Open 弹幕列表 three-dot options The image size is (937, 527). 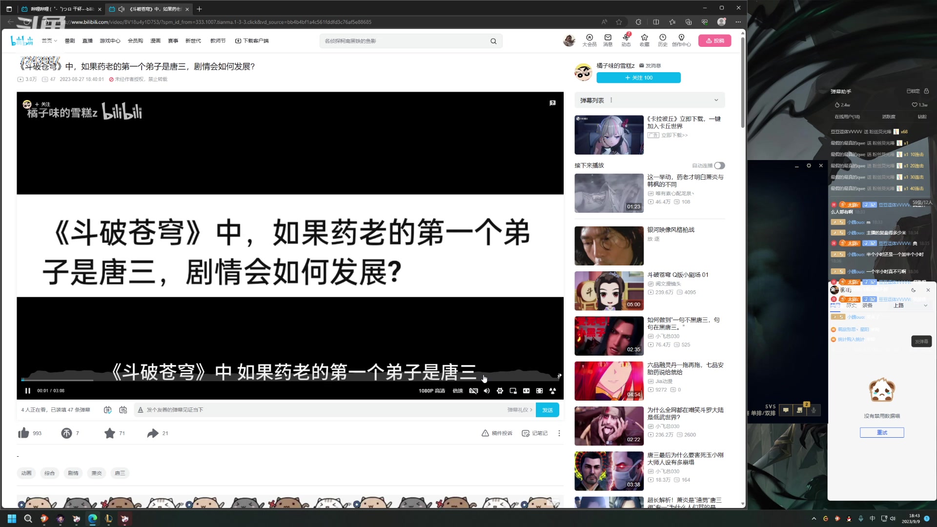coord(611,100)
